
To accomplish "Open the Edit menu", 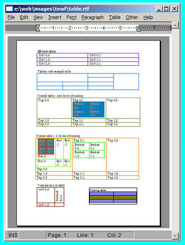I will click(x=24, y=17).
